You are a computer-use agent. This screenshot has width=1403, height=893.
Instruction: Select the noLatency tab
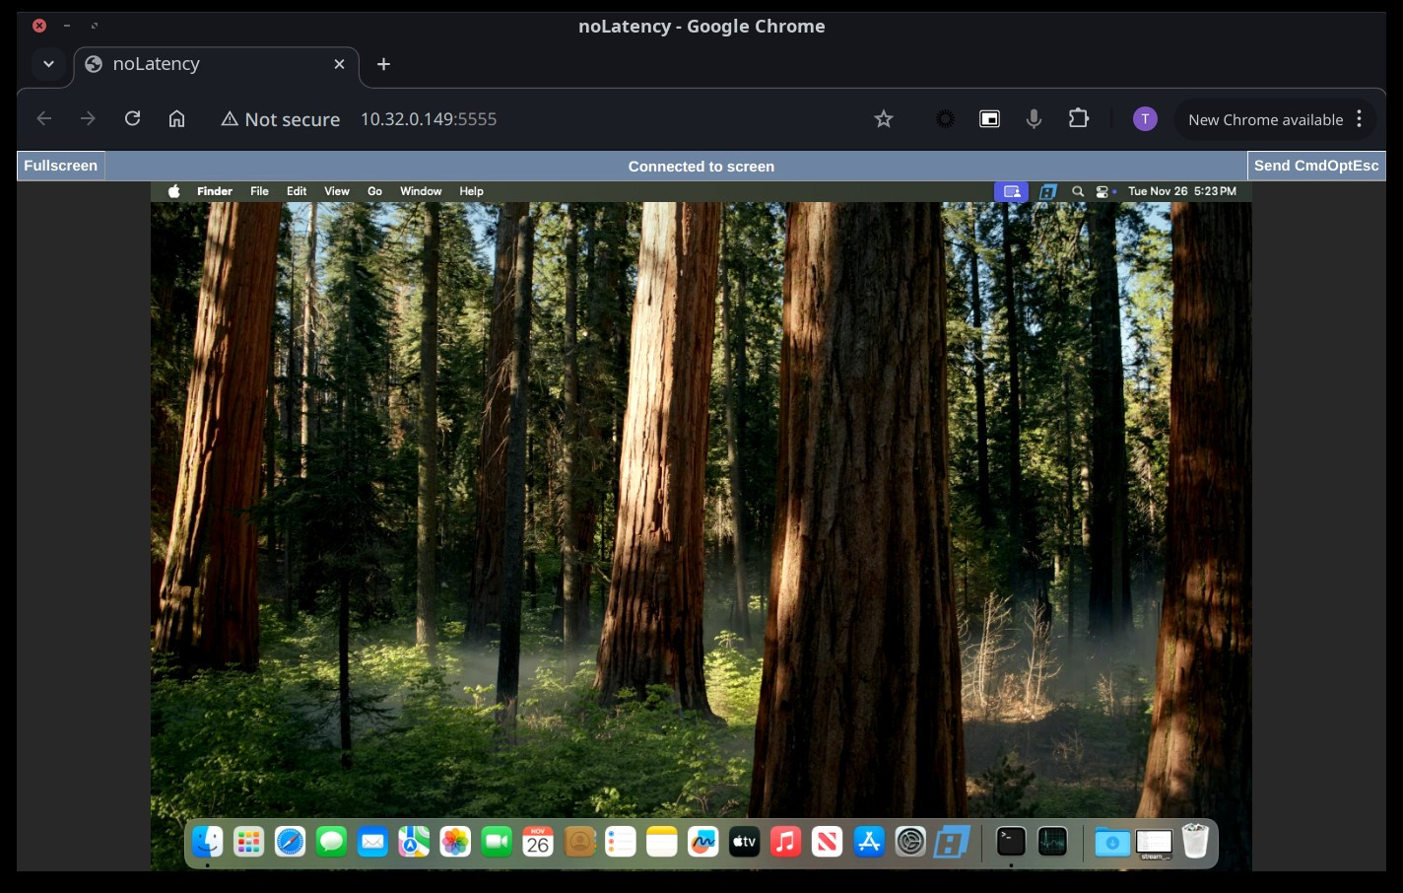tap(216, 64)
